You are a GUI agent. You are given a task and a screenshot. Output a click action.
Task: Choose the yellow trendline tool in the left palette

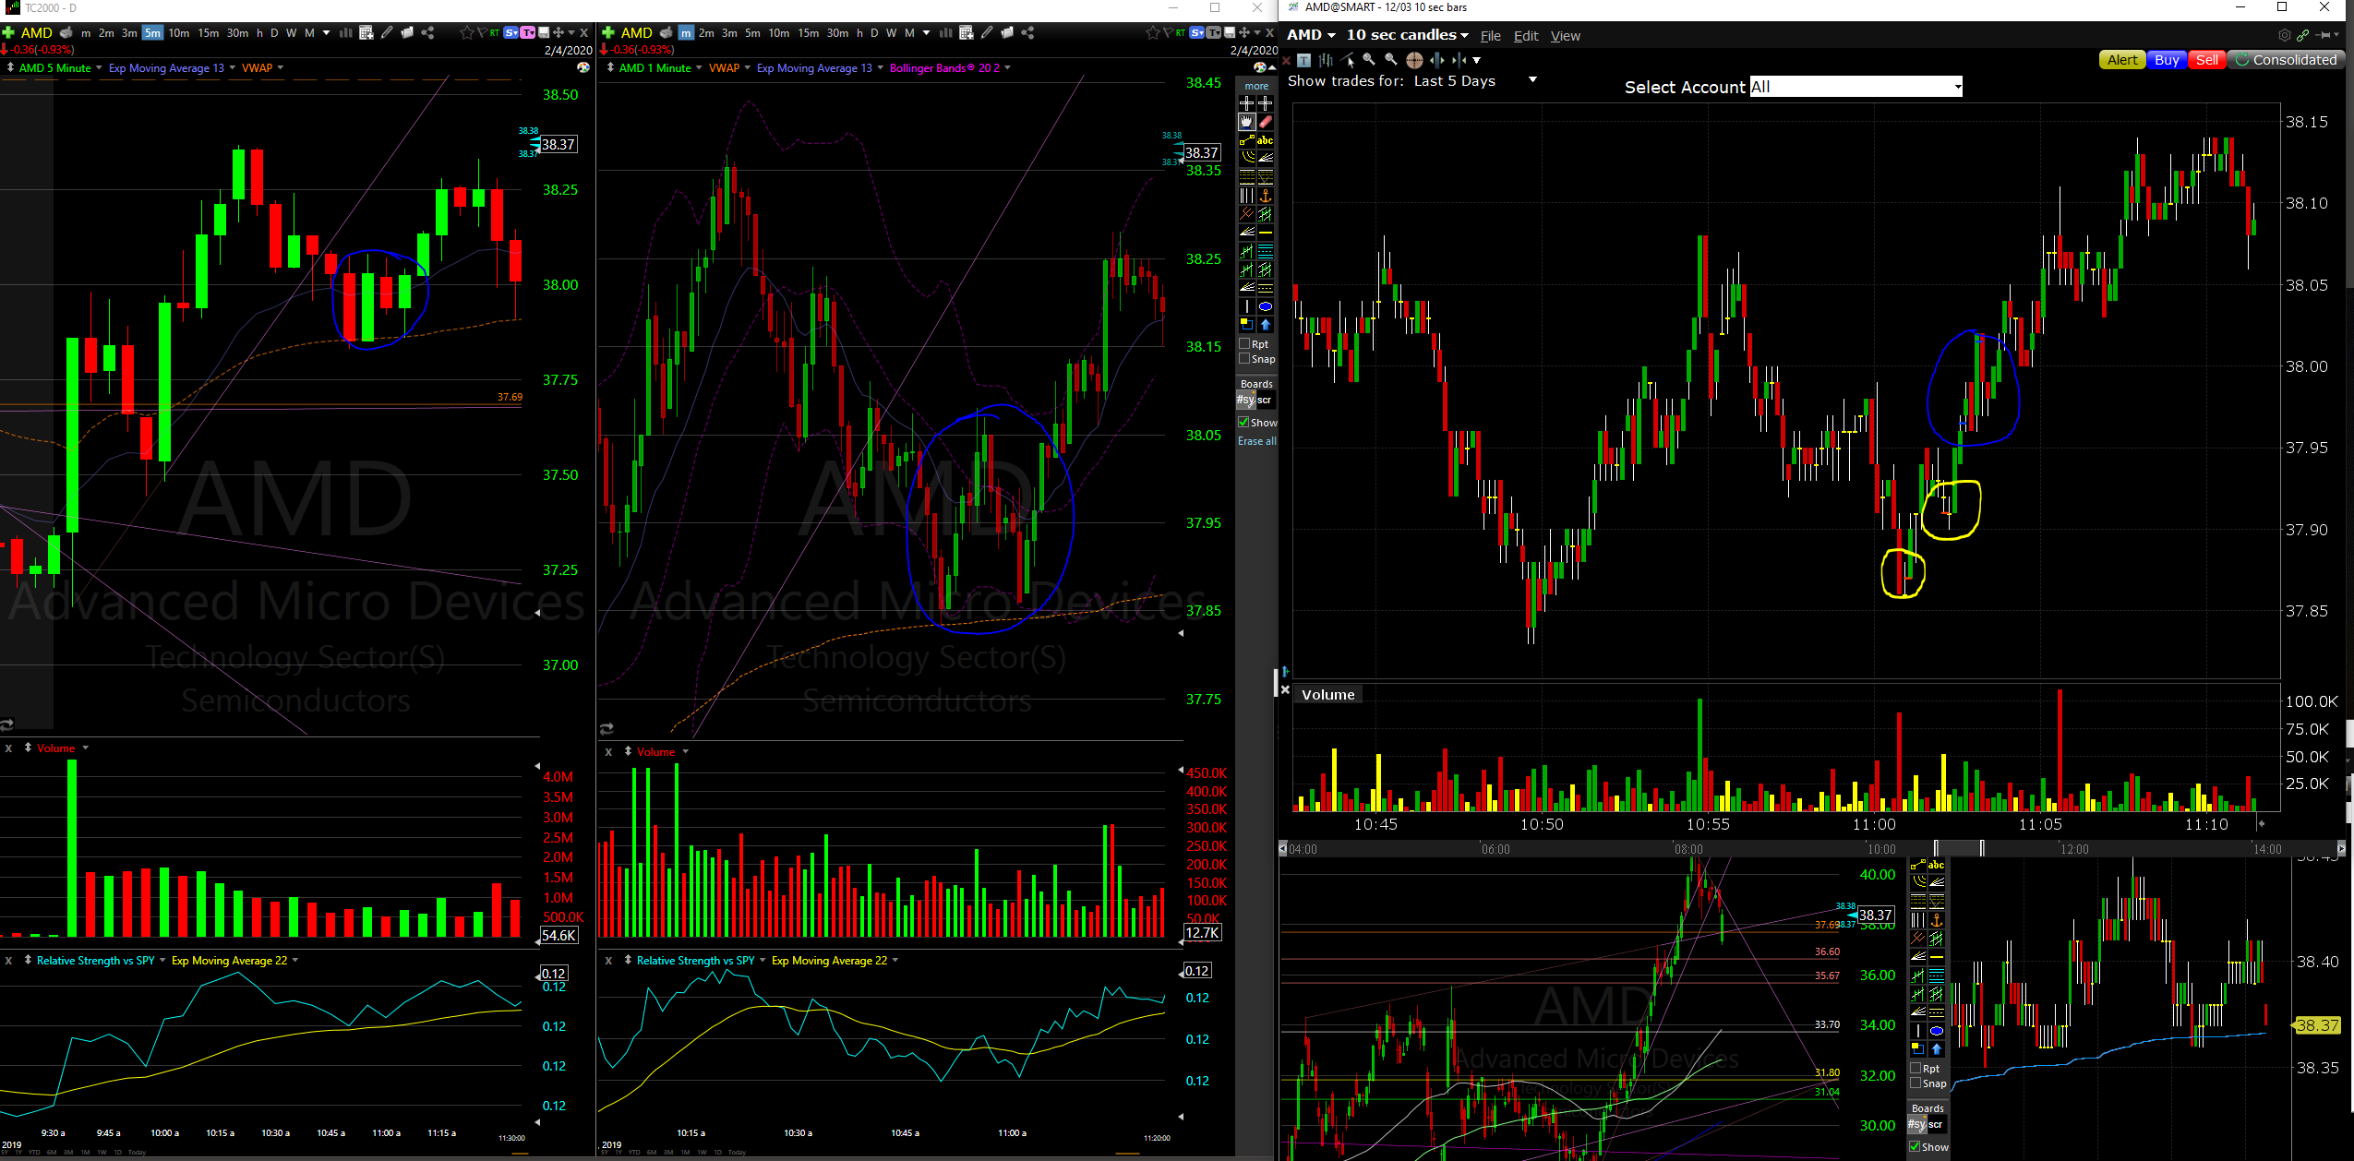pos(1247,140)
